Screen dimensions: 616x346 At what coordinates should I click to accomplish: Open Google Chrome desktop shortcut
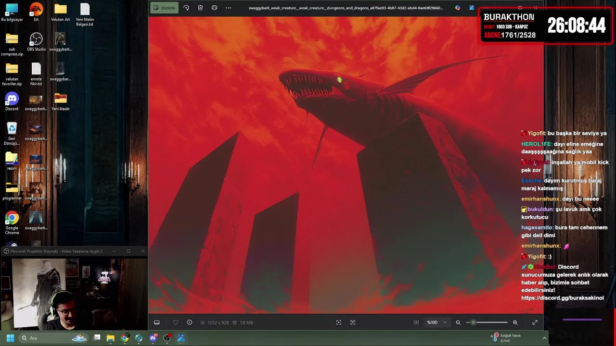12,223
